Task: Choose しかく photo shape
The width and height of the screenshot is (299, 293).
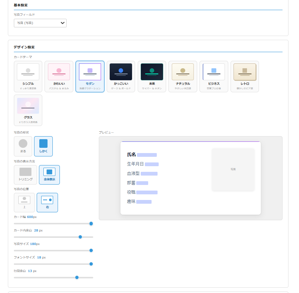Action: pos(43,146)
